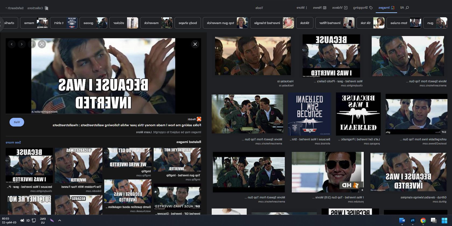Open the three-dot menu in preview
The height and width of the screenshot is (226, 452).
[32, 44]
